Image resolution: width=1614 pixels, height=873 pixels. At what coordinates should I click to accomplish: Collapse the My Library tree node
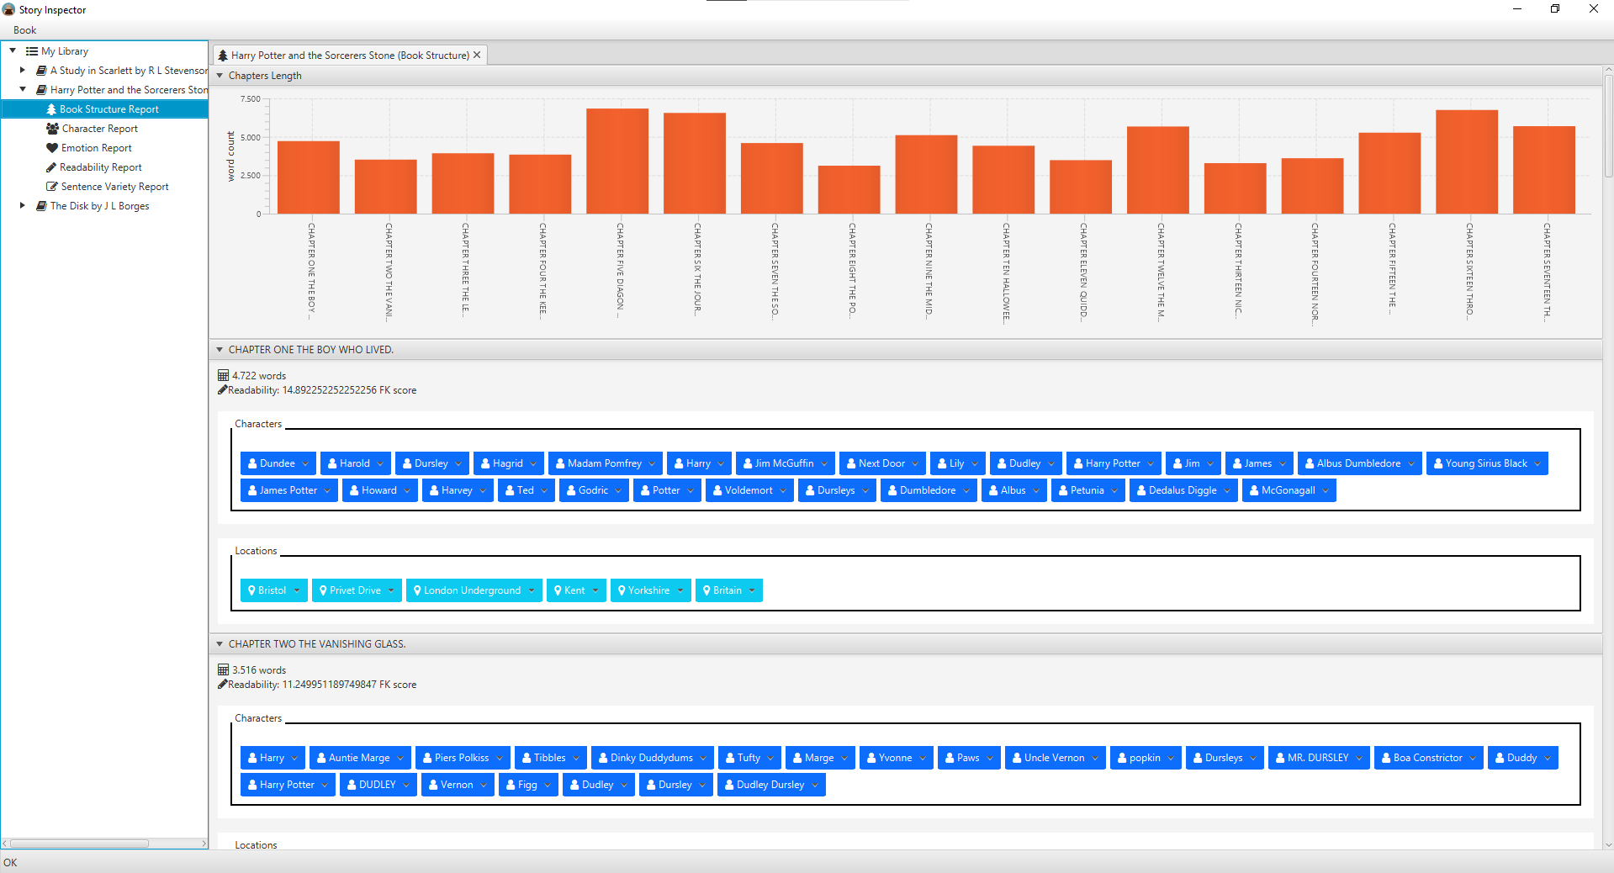click(x=13, y=50)
